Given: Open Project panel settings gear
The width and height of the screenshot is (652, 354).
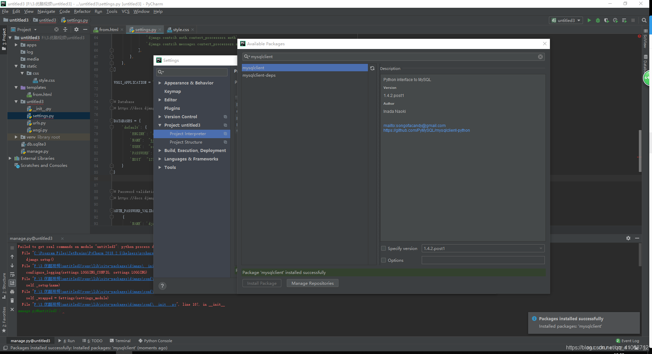Looking at the screenshot, I should pos(76,30).
